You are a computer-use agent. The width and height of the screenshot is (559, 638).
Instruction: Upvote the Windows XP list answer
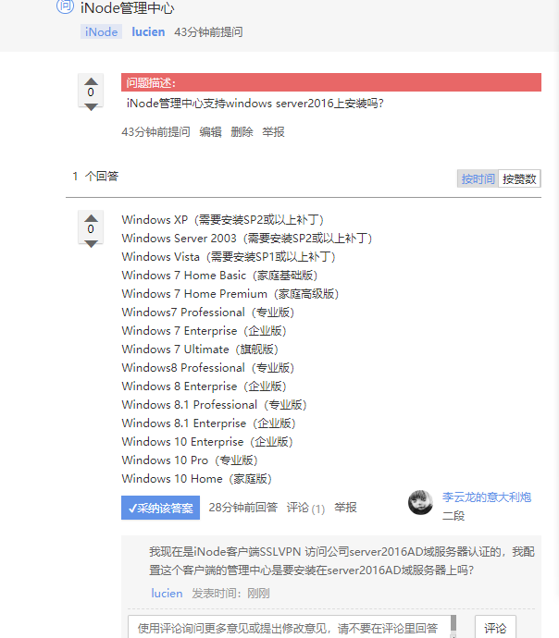(91, 218)
